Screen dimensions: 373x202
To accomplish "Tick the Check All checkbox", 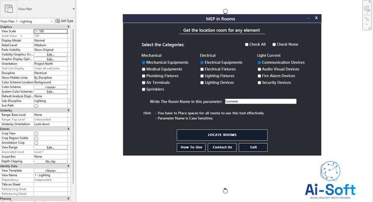I will point(247,45).
